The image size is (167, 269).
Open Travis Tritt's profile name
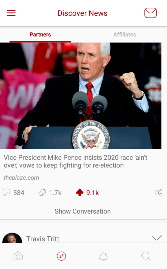[43, 239]
